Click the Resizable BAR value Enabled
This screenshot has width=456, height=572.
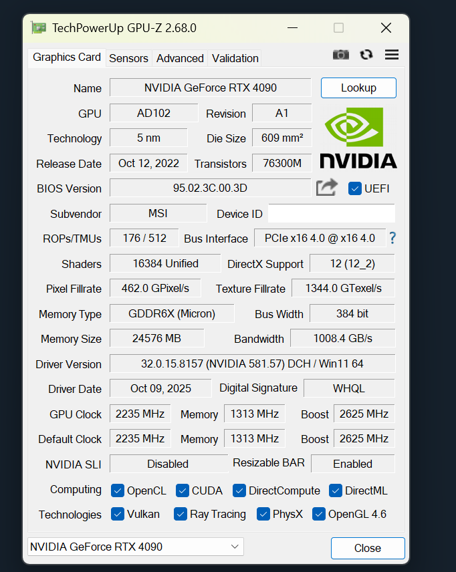pyautogui.click(x=352, y=464)
